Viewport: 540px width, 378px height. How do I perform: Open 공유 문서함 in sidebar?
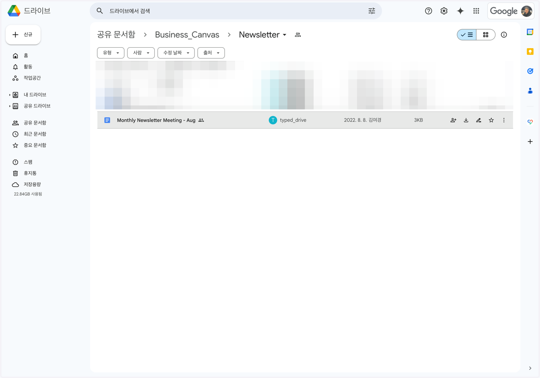click(35, 123)
